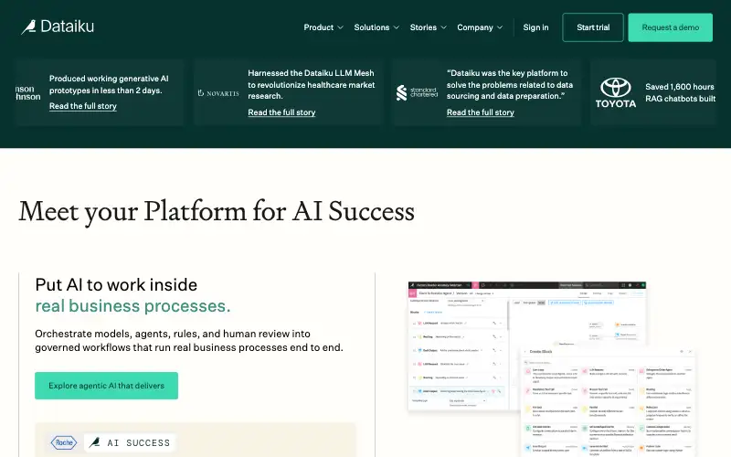Read the full story for generative AI prototypes

coord(83,106)
